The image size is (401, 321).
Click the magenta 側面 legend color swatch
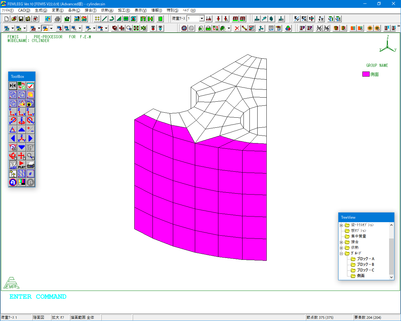point(366,74)
